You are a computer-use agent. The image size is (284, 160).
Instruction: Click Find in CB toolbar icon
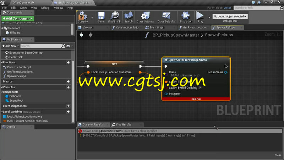point(114,17)
